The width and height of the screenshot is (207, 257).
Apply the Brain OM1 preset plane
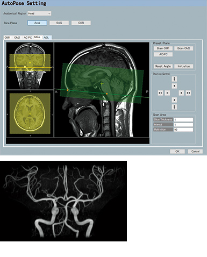(163, 48)
